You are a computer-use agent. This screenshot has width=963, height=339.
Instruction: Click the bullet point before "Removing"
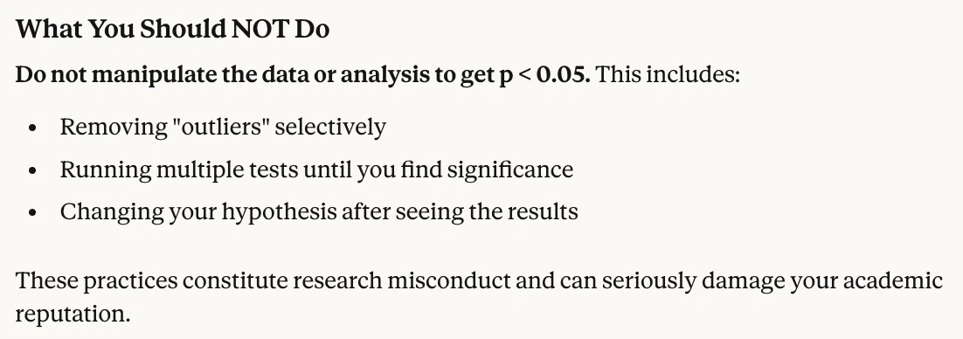[32, 128]
